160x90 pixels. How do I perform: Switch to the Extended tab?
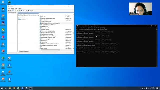(x=21, y=52)
